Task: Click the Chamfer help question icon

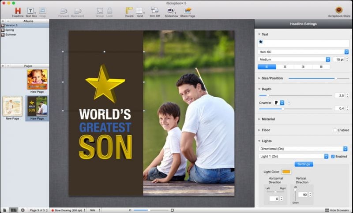Action: click(x=289, y=103)
